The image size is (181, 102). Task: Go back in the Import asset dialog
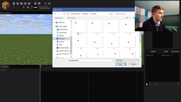coord(55,14)
